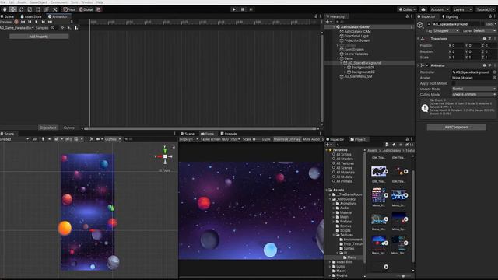Open the Account dropdown
The image size is (498, 280).
coord(439,9)
